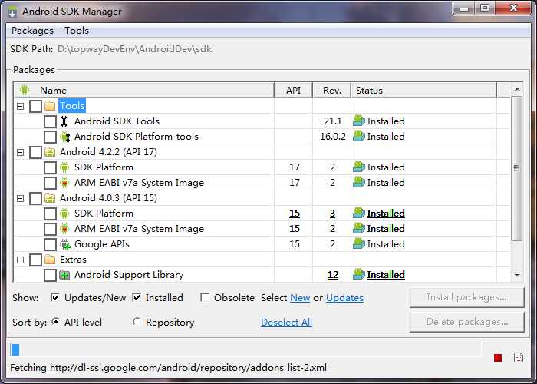Click the fetching progress bar
Screen dimensions: 537x384
click(245, 350)
